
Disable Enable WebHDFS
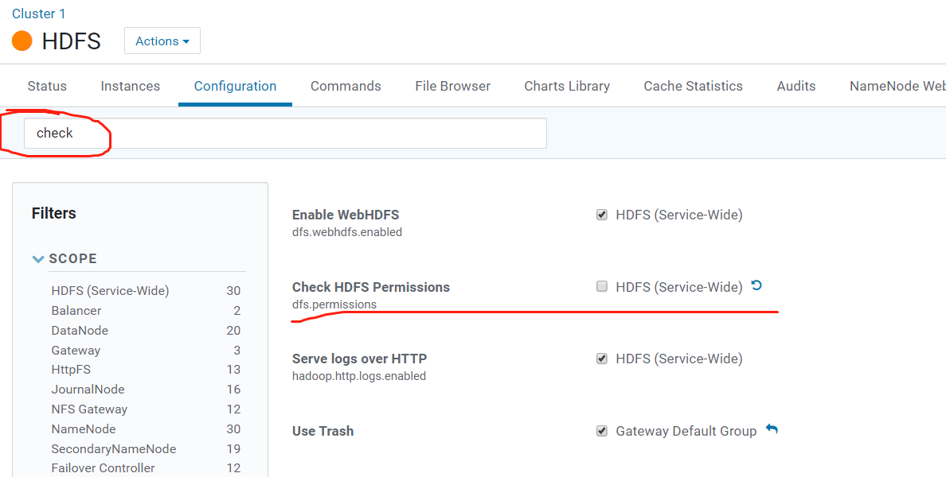coord(601,214)
